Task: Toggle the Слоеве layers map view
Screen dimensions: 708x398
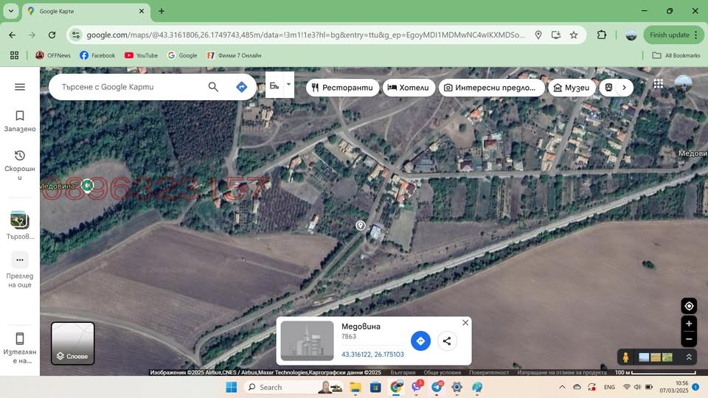Action: [72, 343]
